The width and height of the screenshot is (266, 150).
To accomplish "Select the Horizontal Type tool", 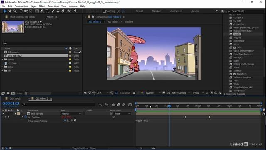I will click(47, 11).
